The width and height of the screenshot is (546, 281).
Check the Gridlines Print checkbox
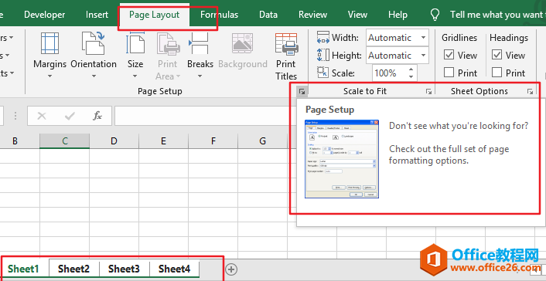click(449, 73)
